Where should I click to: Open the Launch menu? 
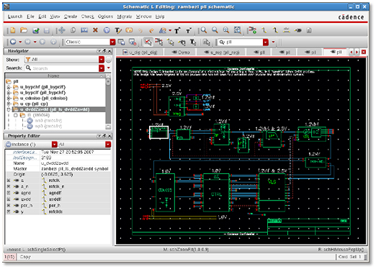(x=15, y=17)
